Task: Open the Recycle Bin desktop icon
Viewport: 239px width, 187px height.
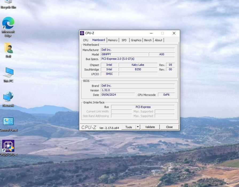Action: coord(8,4)
